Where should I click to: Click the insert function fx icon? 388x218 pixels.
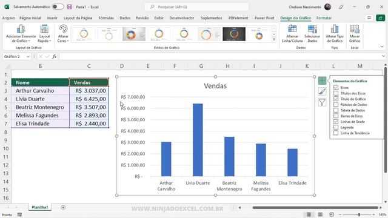point(54,56)
